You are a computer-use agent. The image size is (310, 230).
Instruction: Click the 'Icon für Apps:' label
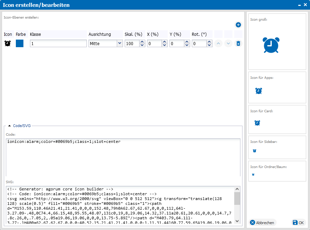pyautogui.click(x=262, y=78)
